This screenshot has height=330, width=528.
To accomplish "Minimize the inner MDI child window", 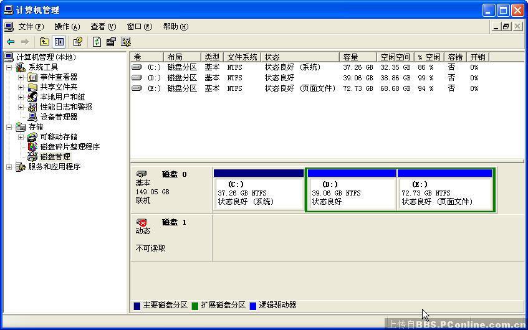I will pyautogui.click(x=496, y=27).
